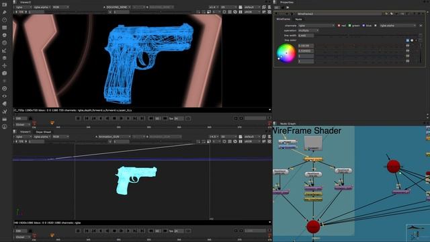Open the rgba.alpha dropdown in Properties
This screenshot has width=430, height=242.
click(398, 26)
